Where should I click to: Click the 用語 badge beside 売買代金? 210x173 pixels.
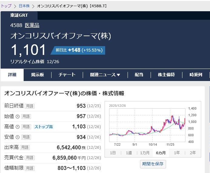click(30, 158)
